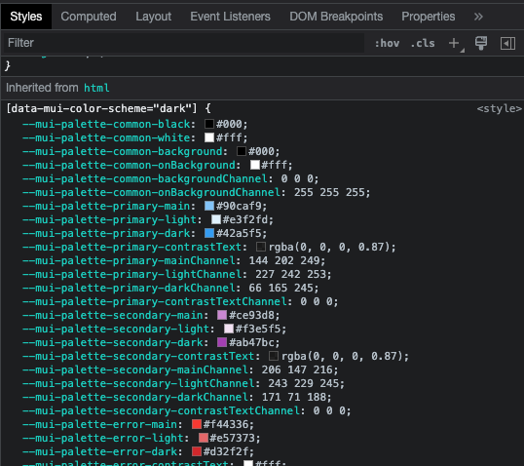This screenshot has width=524, height=466.
Task: Toggle the computed styles sidebar icon
Action: (507, 43)
